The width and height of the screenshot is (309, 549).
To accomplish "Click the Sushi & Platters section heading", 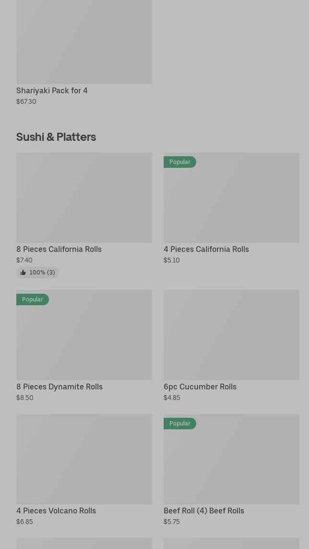I will click(56, 137).
